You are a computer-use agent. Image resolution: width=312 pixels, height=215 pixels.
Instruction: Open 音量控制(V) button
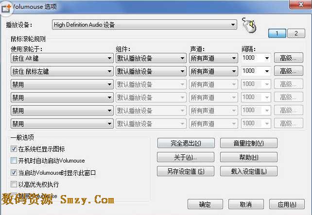tap(248, 143)
